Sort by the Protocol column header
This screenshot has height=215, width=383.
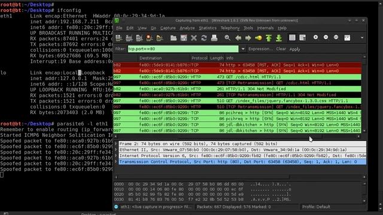coord(199,58)
